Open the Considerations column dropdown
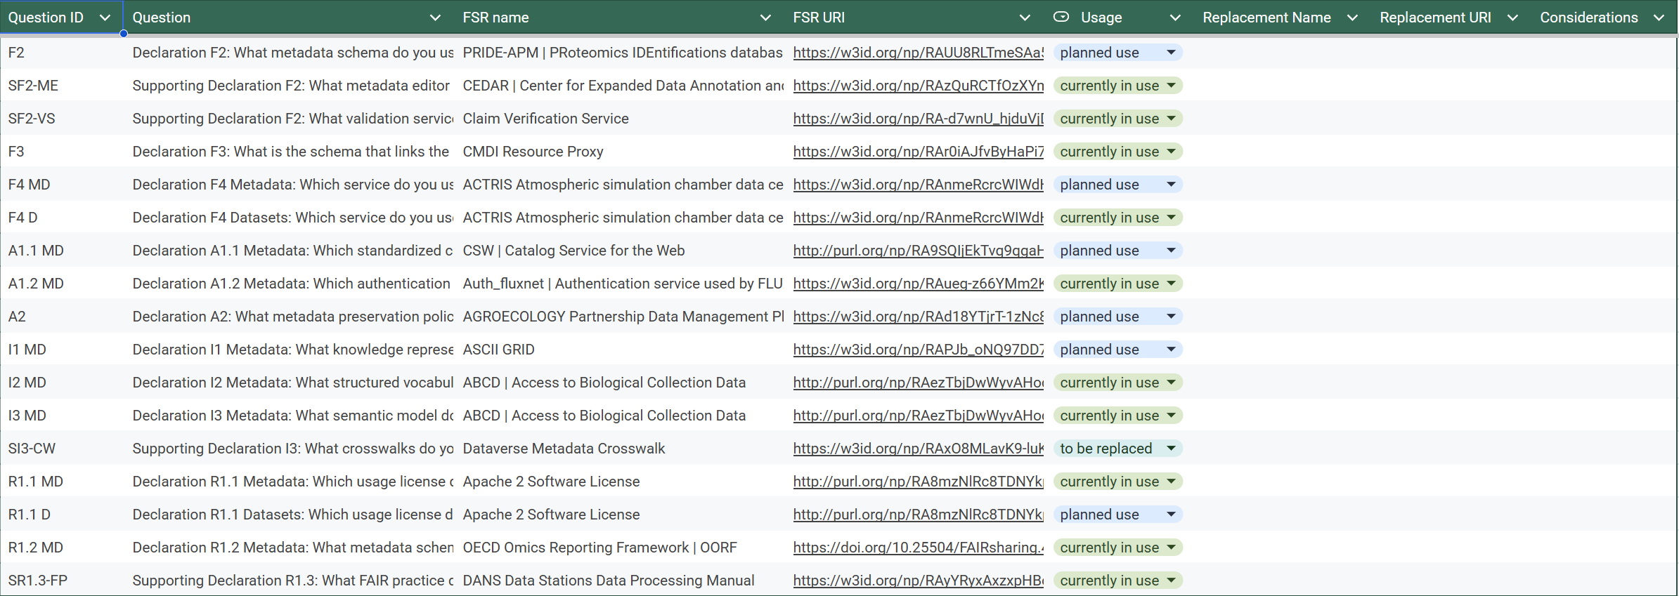This screenshot has height=596, width=1679. [1659, 18]
